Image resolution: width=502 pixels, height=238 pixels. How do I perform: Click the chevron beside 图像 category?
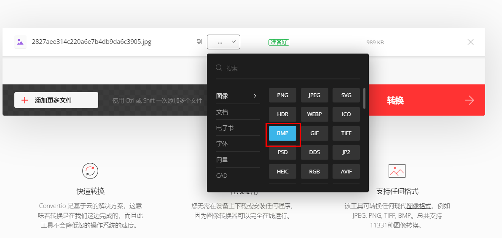[x=255, y=95]
